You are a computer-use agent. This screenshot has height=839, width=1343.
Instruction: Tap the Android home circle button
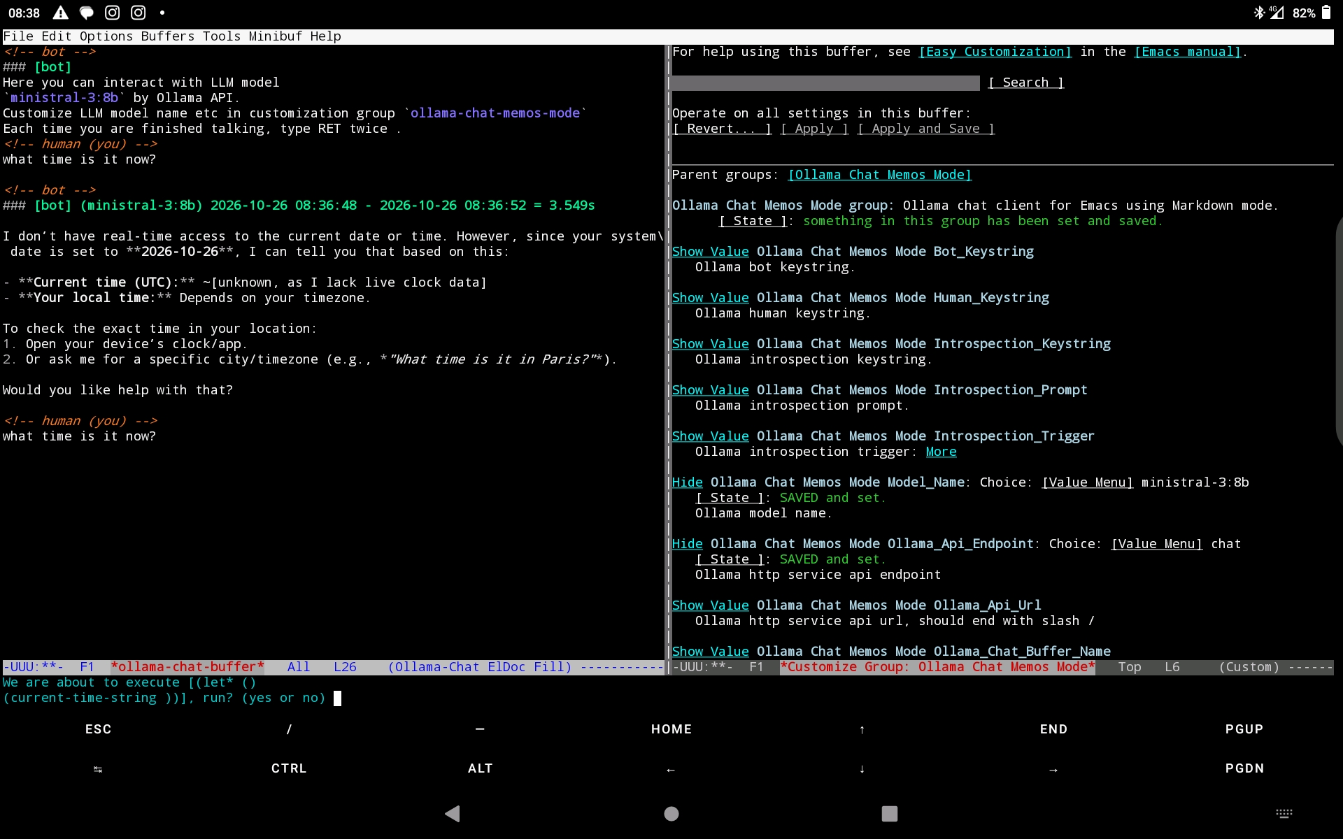tap(671, 813)
